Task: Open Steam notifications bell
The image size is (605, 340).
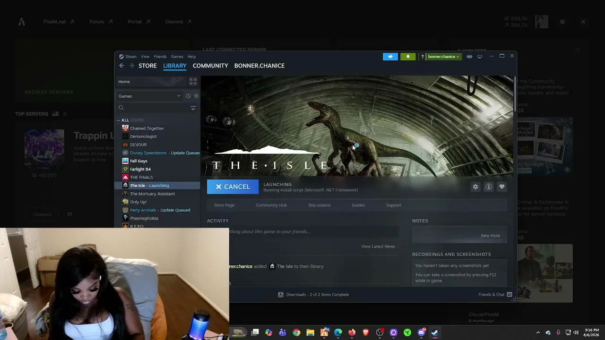Action: [408, 57]
